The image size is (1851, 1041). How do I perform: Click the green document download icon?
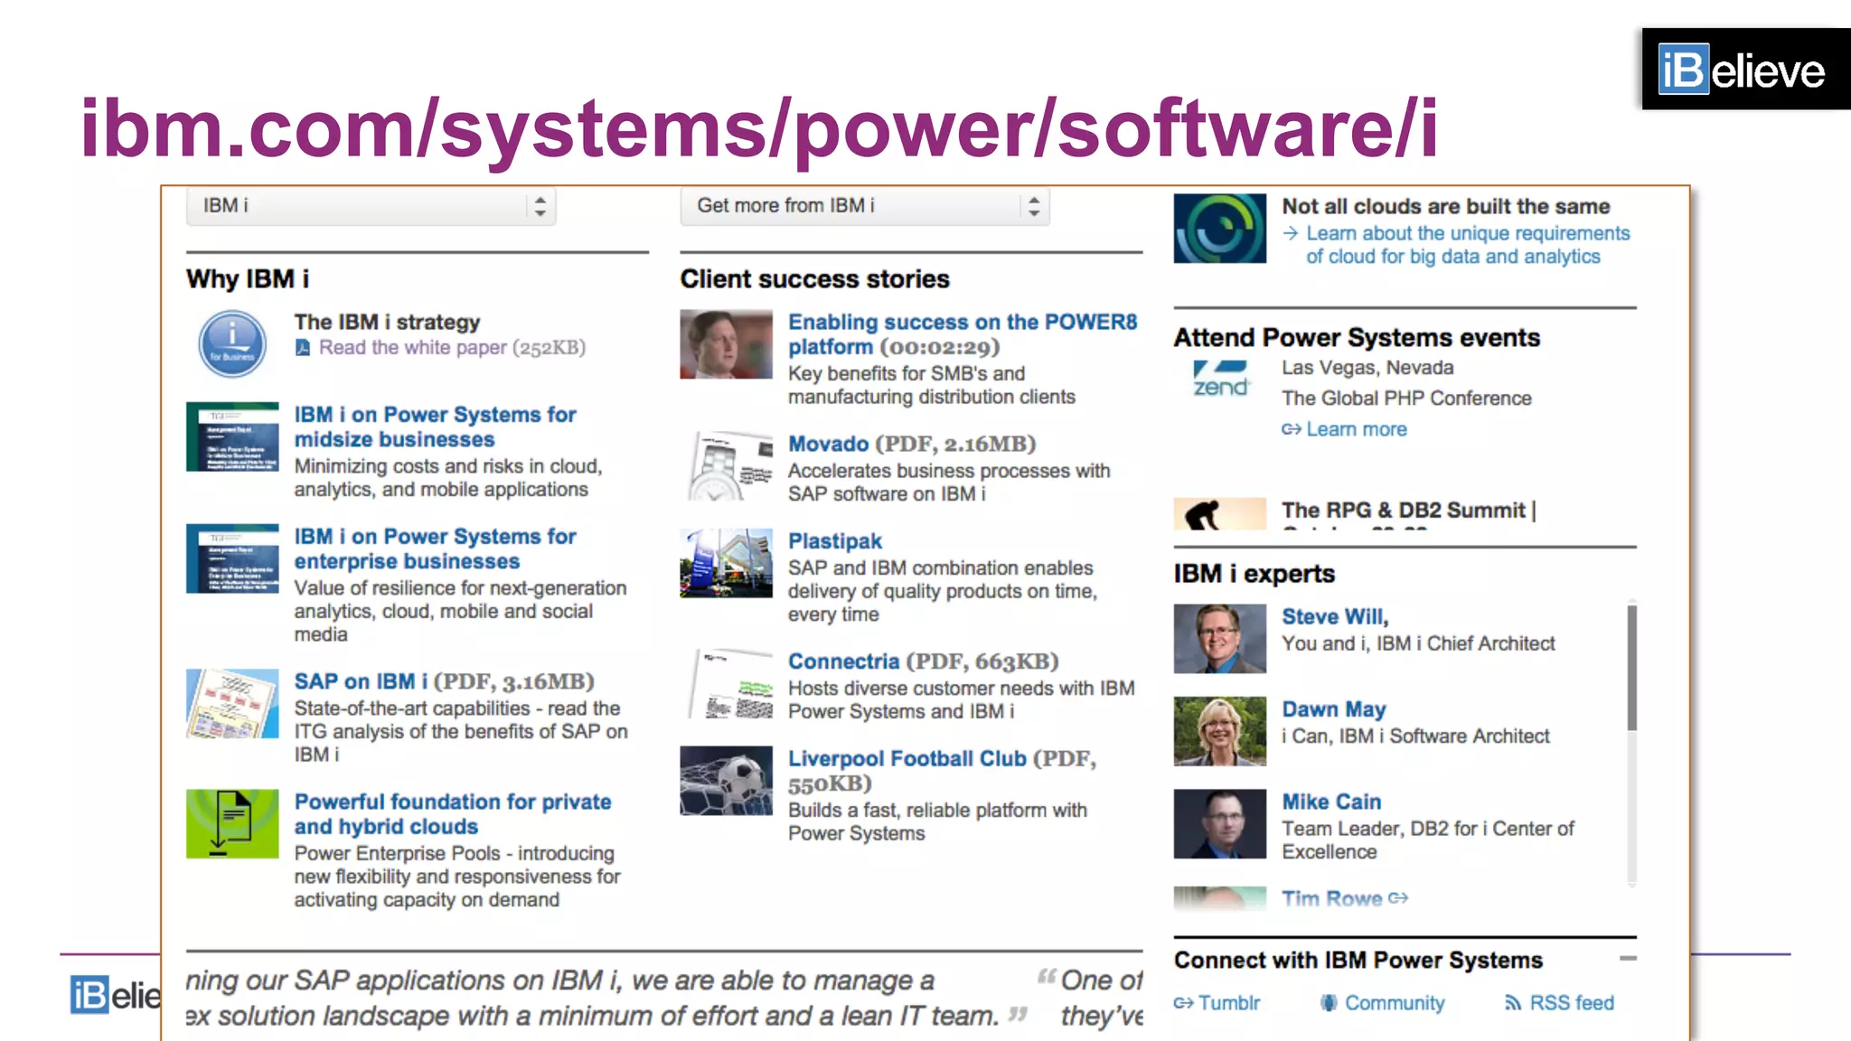point(232,823)
